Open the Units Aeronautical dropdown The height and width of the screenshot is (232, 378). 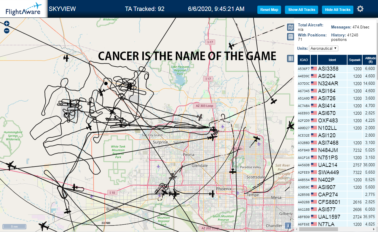click(323, 48)
